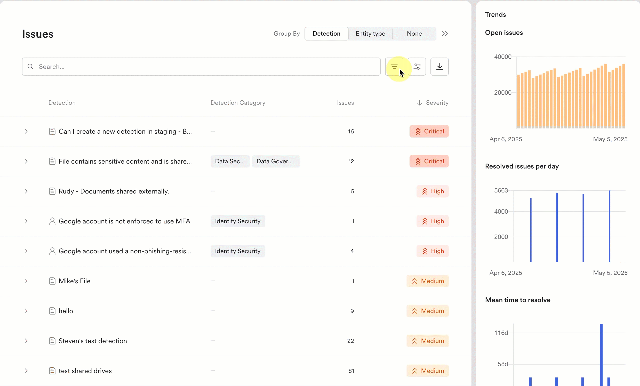Expand the 'File contains sensitive content' row
Image resolution: width=640 pixels, height=386 pixels.
point(26,161)
